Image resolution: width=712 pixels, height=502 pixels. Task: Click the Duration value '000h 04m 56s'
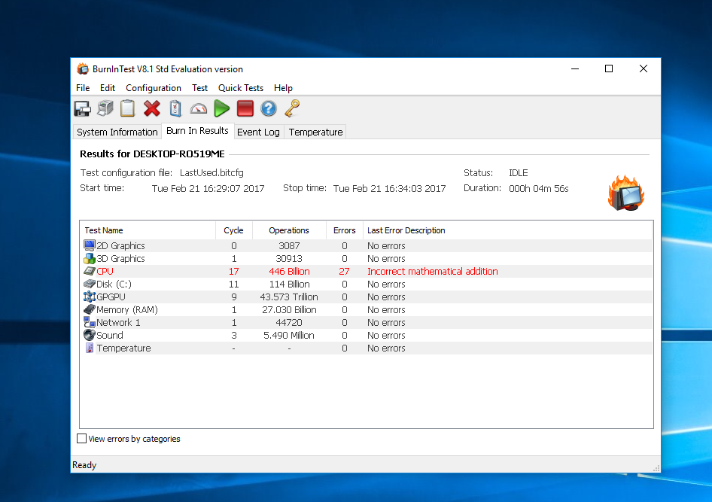[x=539, y=188]
